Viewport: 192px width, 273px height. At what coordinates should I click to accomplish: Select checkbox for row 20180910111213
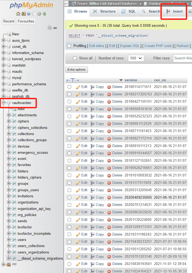click(70, 146)
